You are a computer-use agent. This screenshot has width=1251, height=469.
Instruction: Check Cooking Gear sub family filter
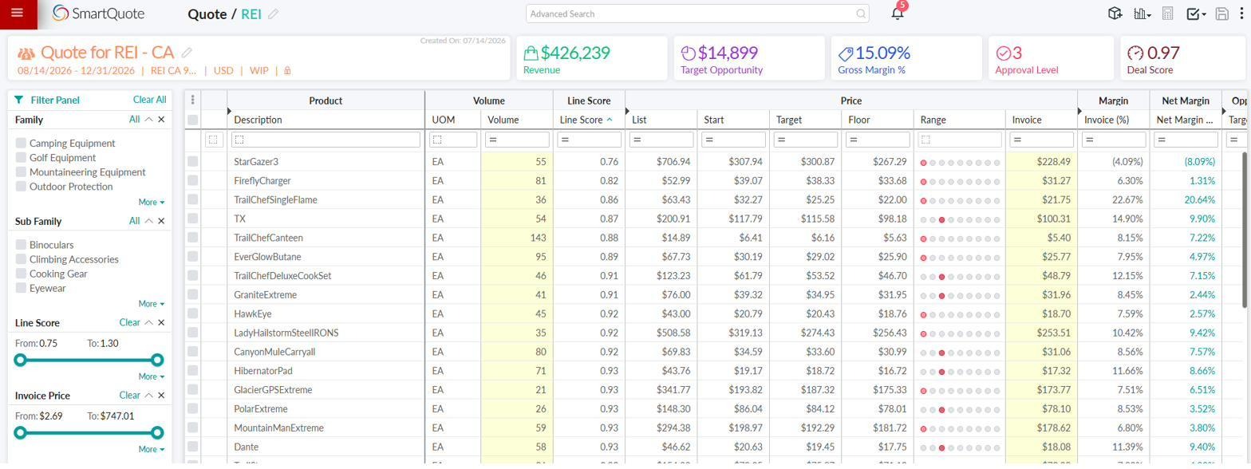[x=21, y=273]
